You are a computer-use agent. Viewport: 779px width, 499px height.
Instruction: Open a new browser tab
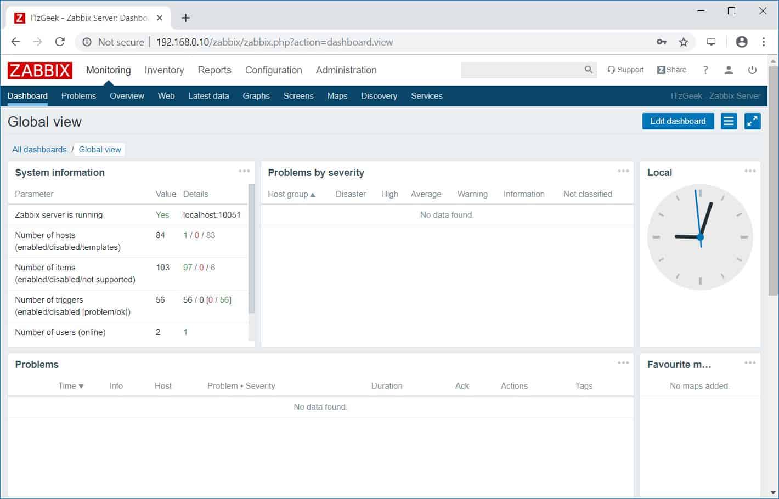[x=185, y=18]
